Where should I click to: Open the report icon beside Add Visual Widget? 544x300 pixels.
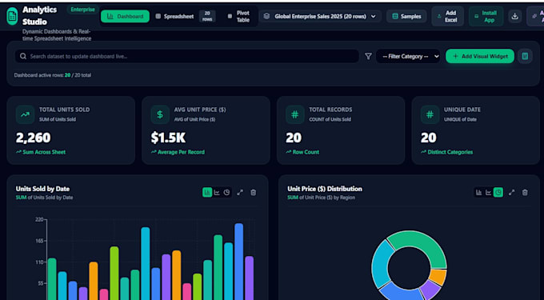point(525,56)
